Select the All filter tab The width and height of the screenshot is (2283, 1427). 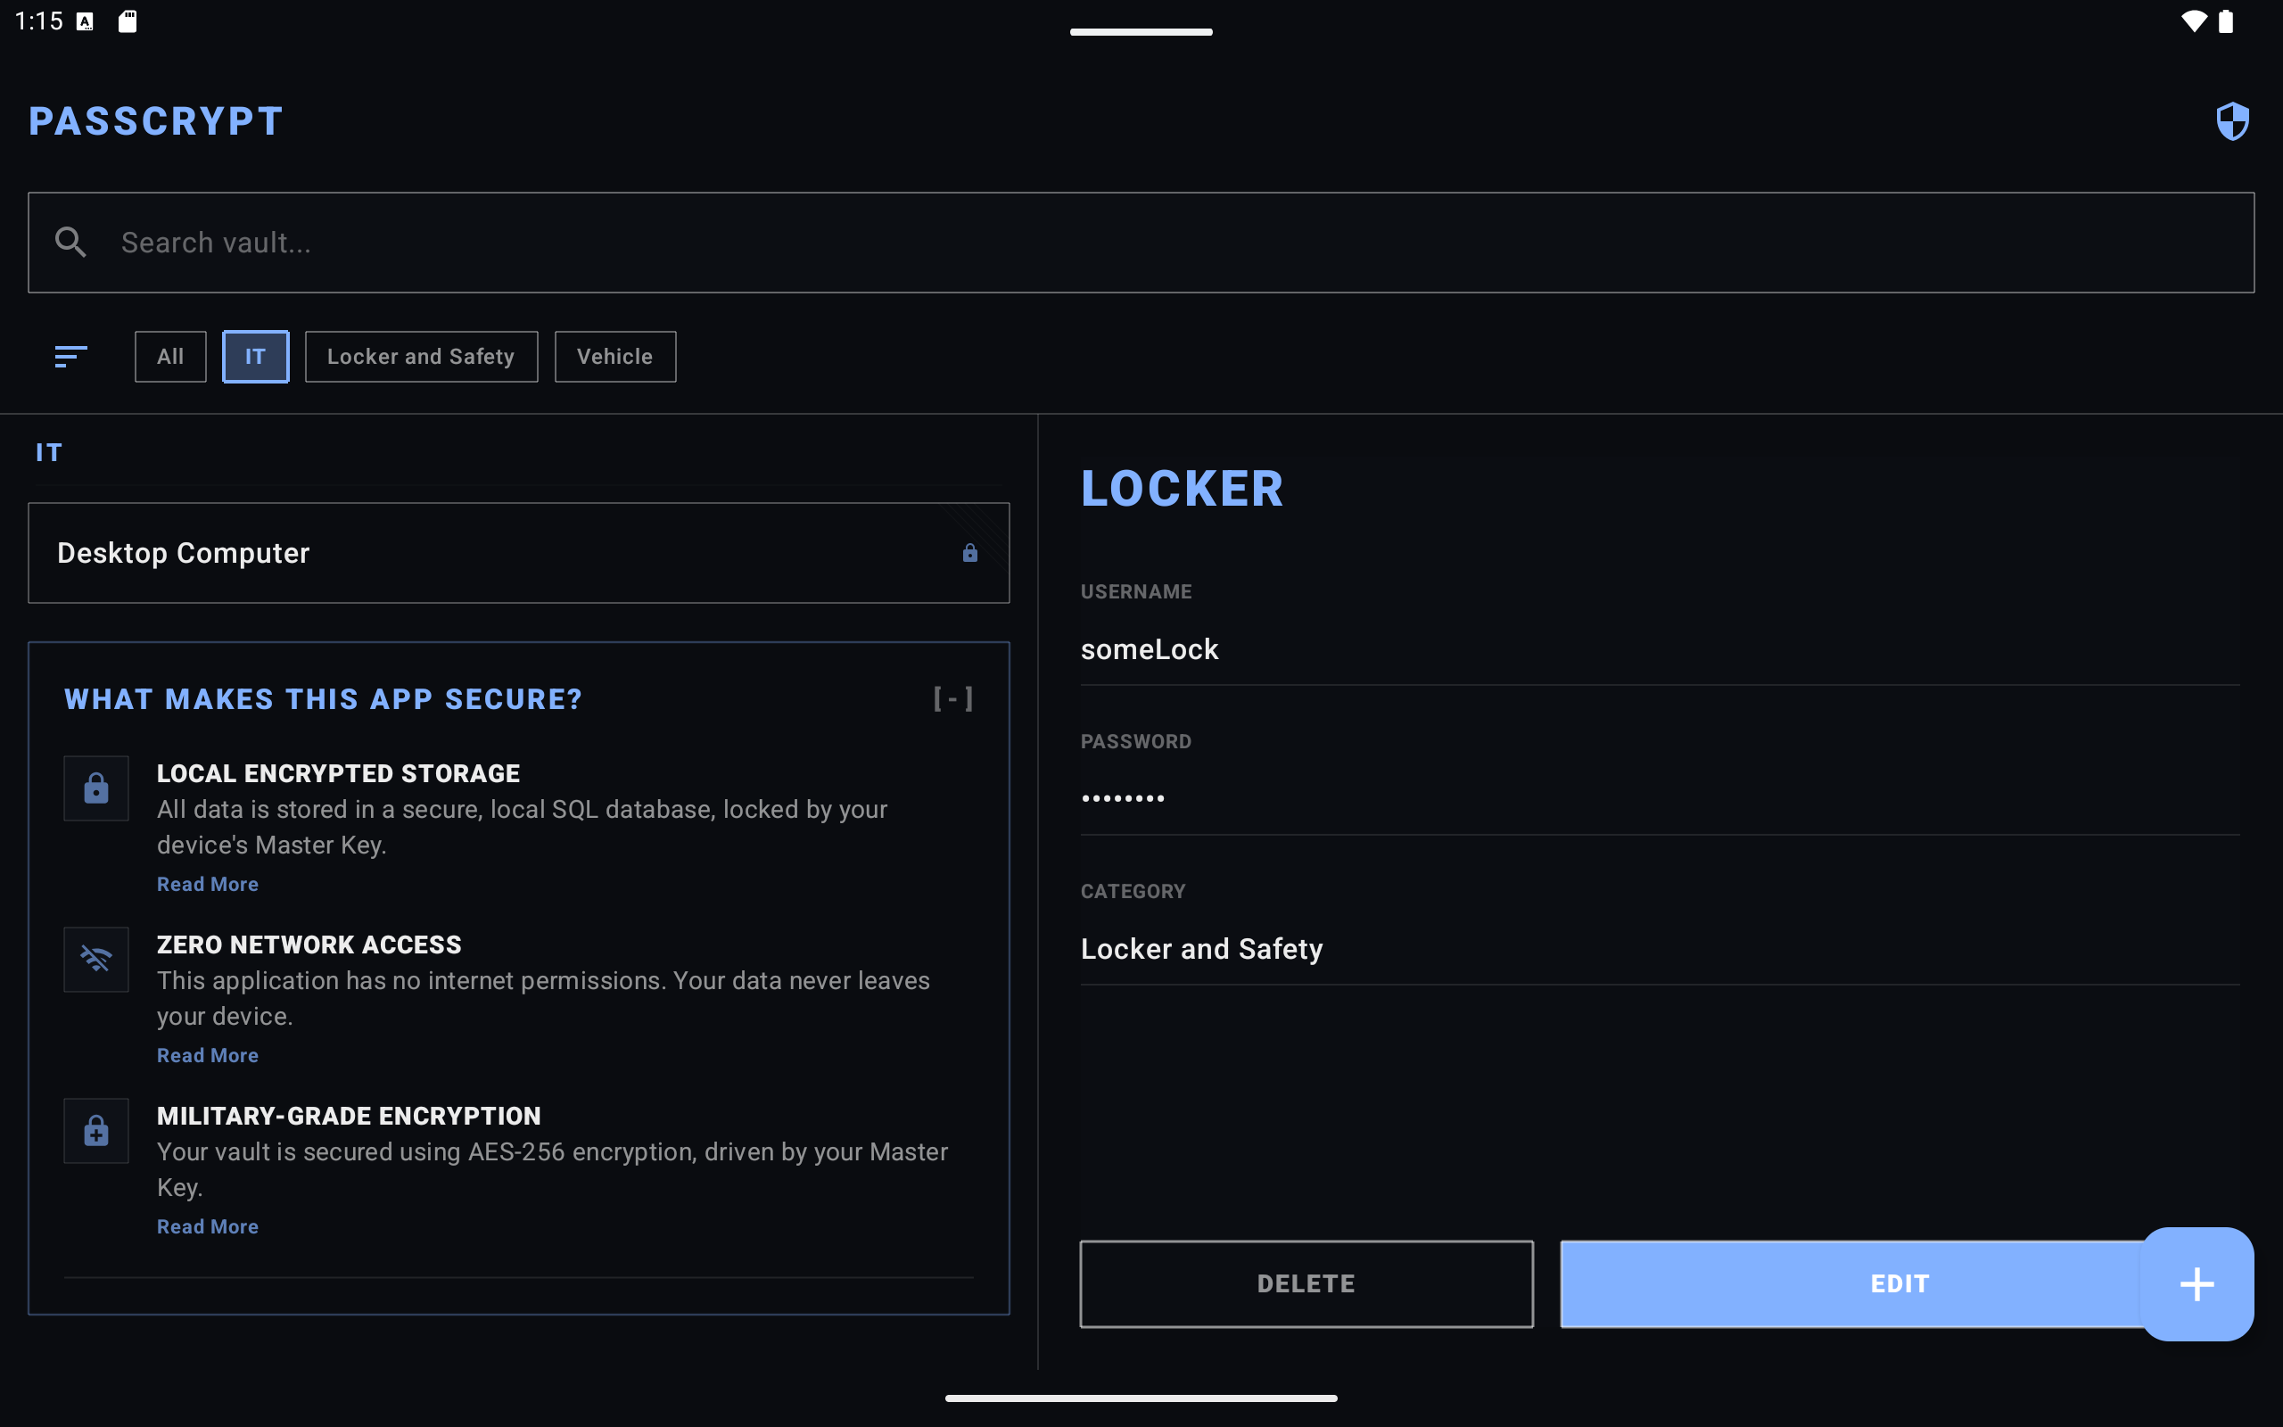tap(169, 356)
